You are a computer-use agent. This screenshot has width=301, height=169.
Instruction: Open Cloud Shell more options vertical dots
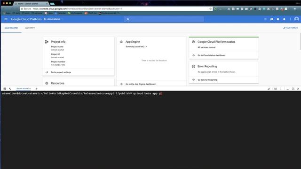[281, 89]
